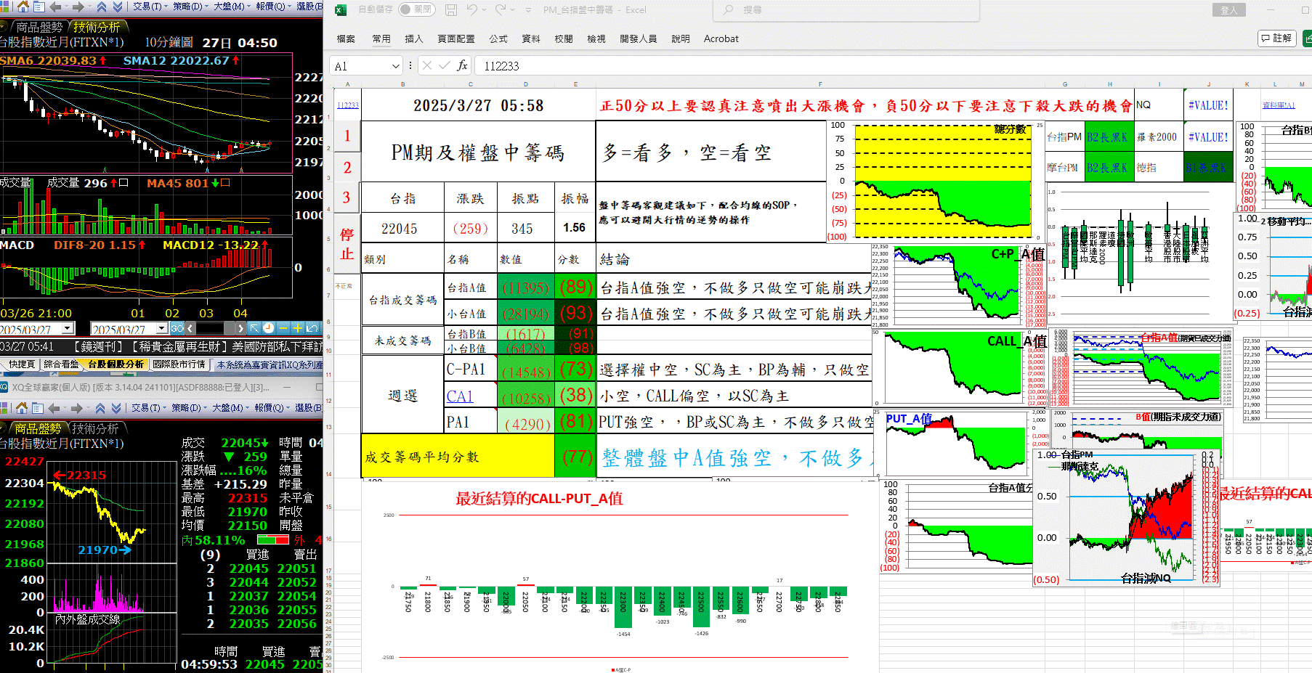1312x673 pixels.
Task: Open 報價(Q) menu in lower XQ toolbar
Action: tap(272, 408)
